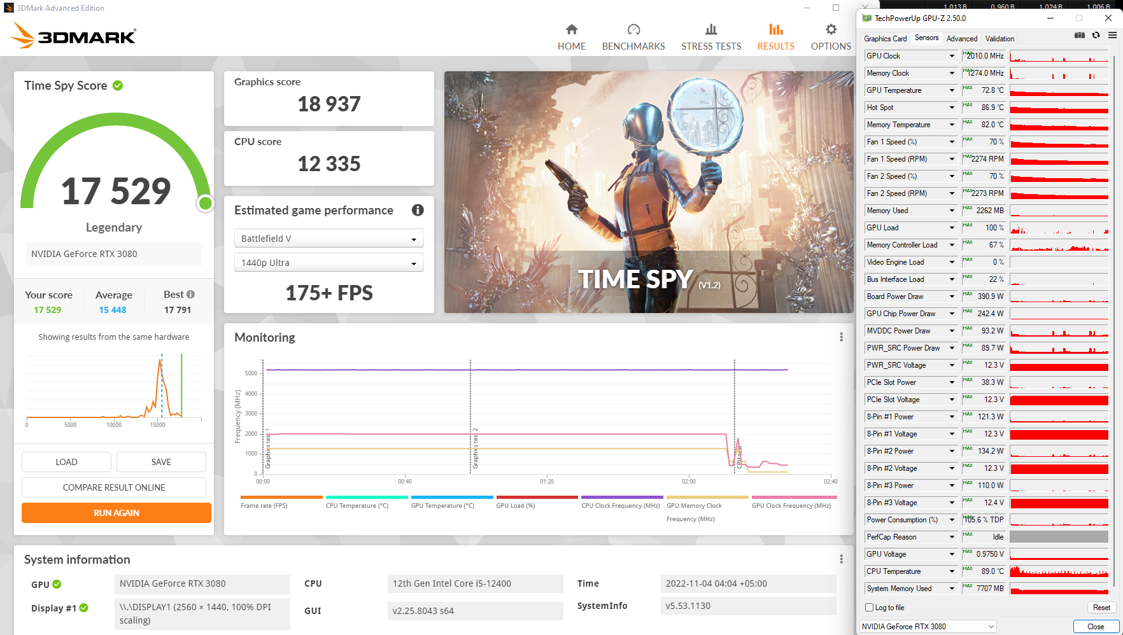Open the GPU Clock sensor dropdown
1123x635 pixels.
(x=952, y=56)
